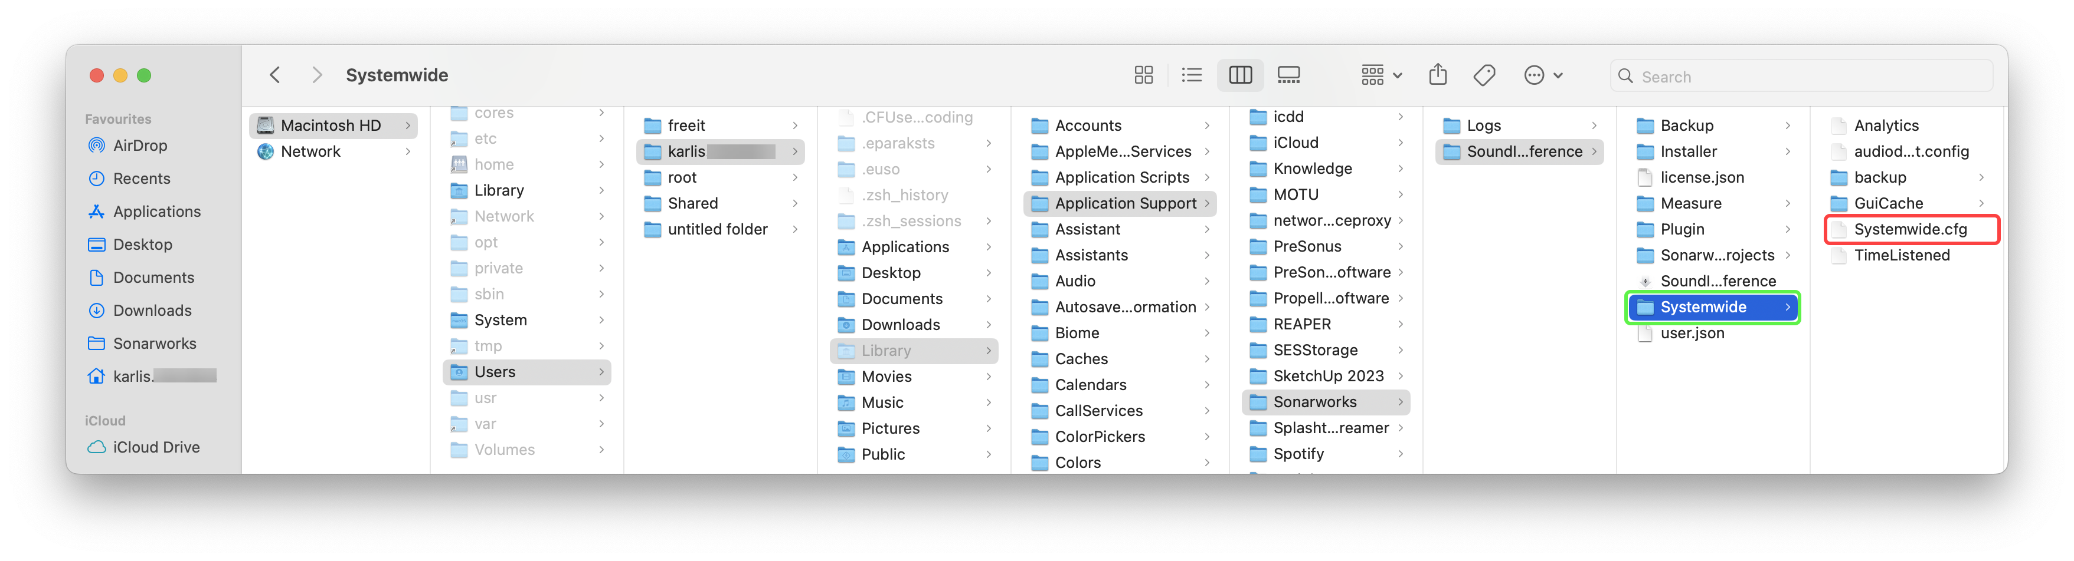This screenshot has height=561, width=2074.
Task: Select column view mode
Action: click(1240, 75)
